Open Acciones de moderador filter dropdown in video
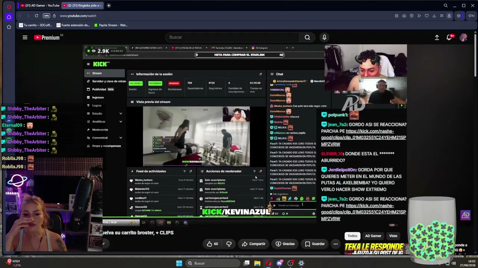This screenshot has height=268, width=478. 254,171
